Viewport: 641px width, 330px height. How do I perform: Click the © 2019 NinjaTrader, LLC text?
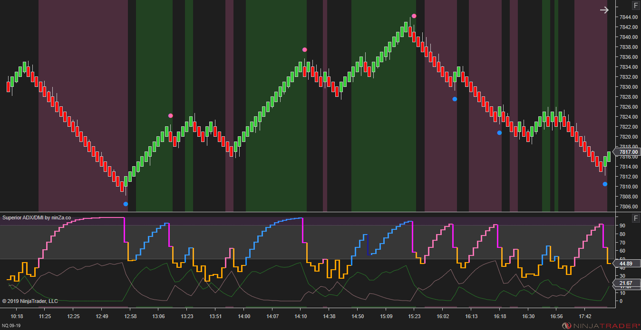pyautogui.click(x=30, y=301)
